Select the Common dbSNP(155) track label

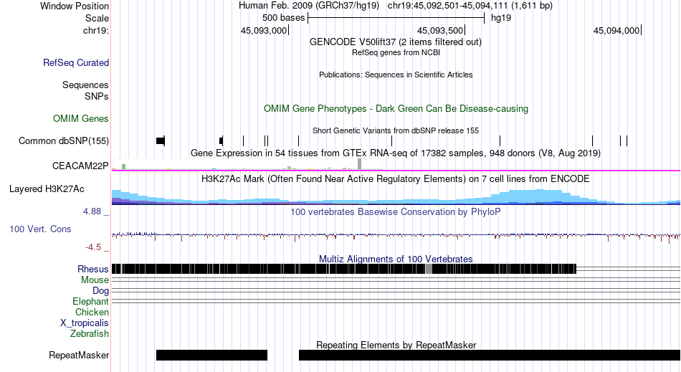click(x=64, y=140)
